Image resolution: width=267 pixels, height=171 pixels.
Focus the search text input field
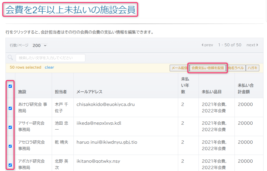click(50, 58)
